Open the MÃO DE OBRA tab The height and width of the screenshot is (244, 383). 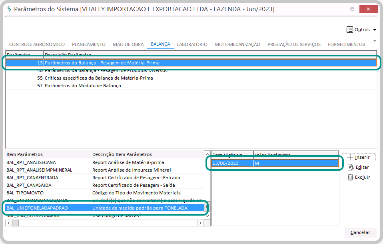(128, 44)
